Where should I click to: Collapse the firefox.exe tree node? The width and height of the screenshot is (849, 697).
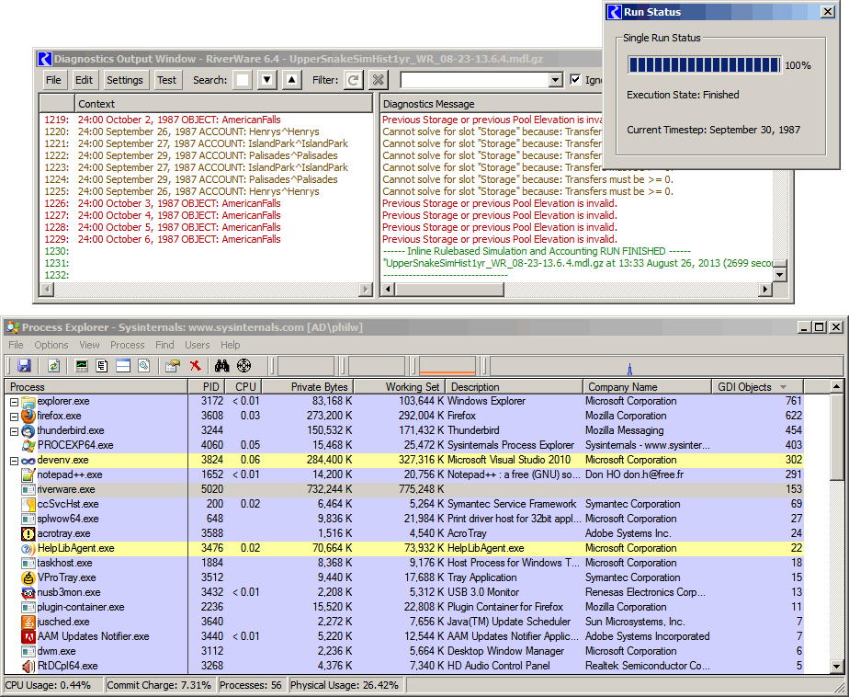(15, 417)
